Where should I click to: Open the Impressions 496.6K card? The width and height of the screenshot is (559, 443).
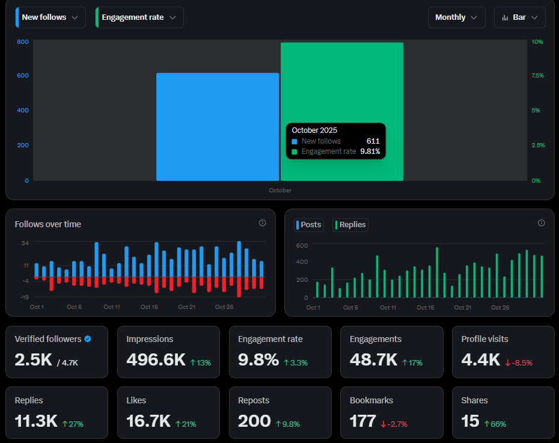click(168, 352)
